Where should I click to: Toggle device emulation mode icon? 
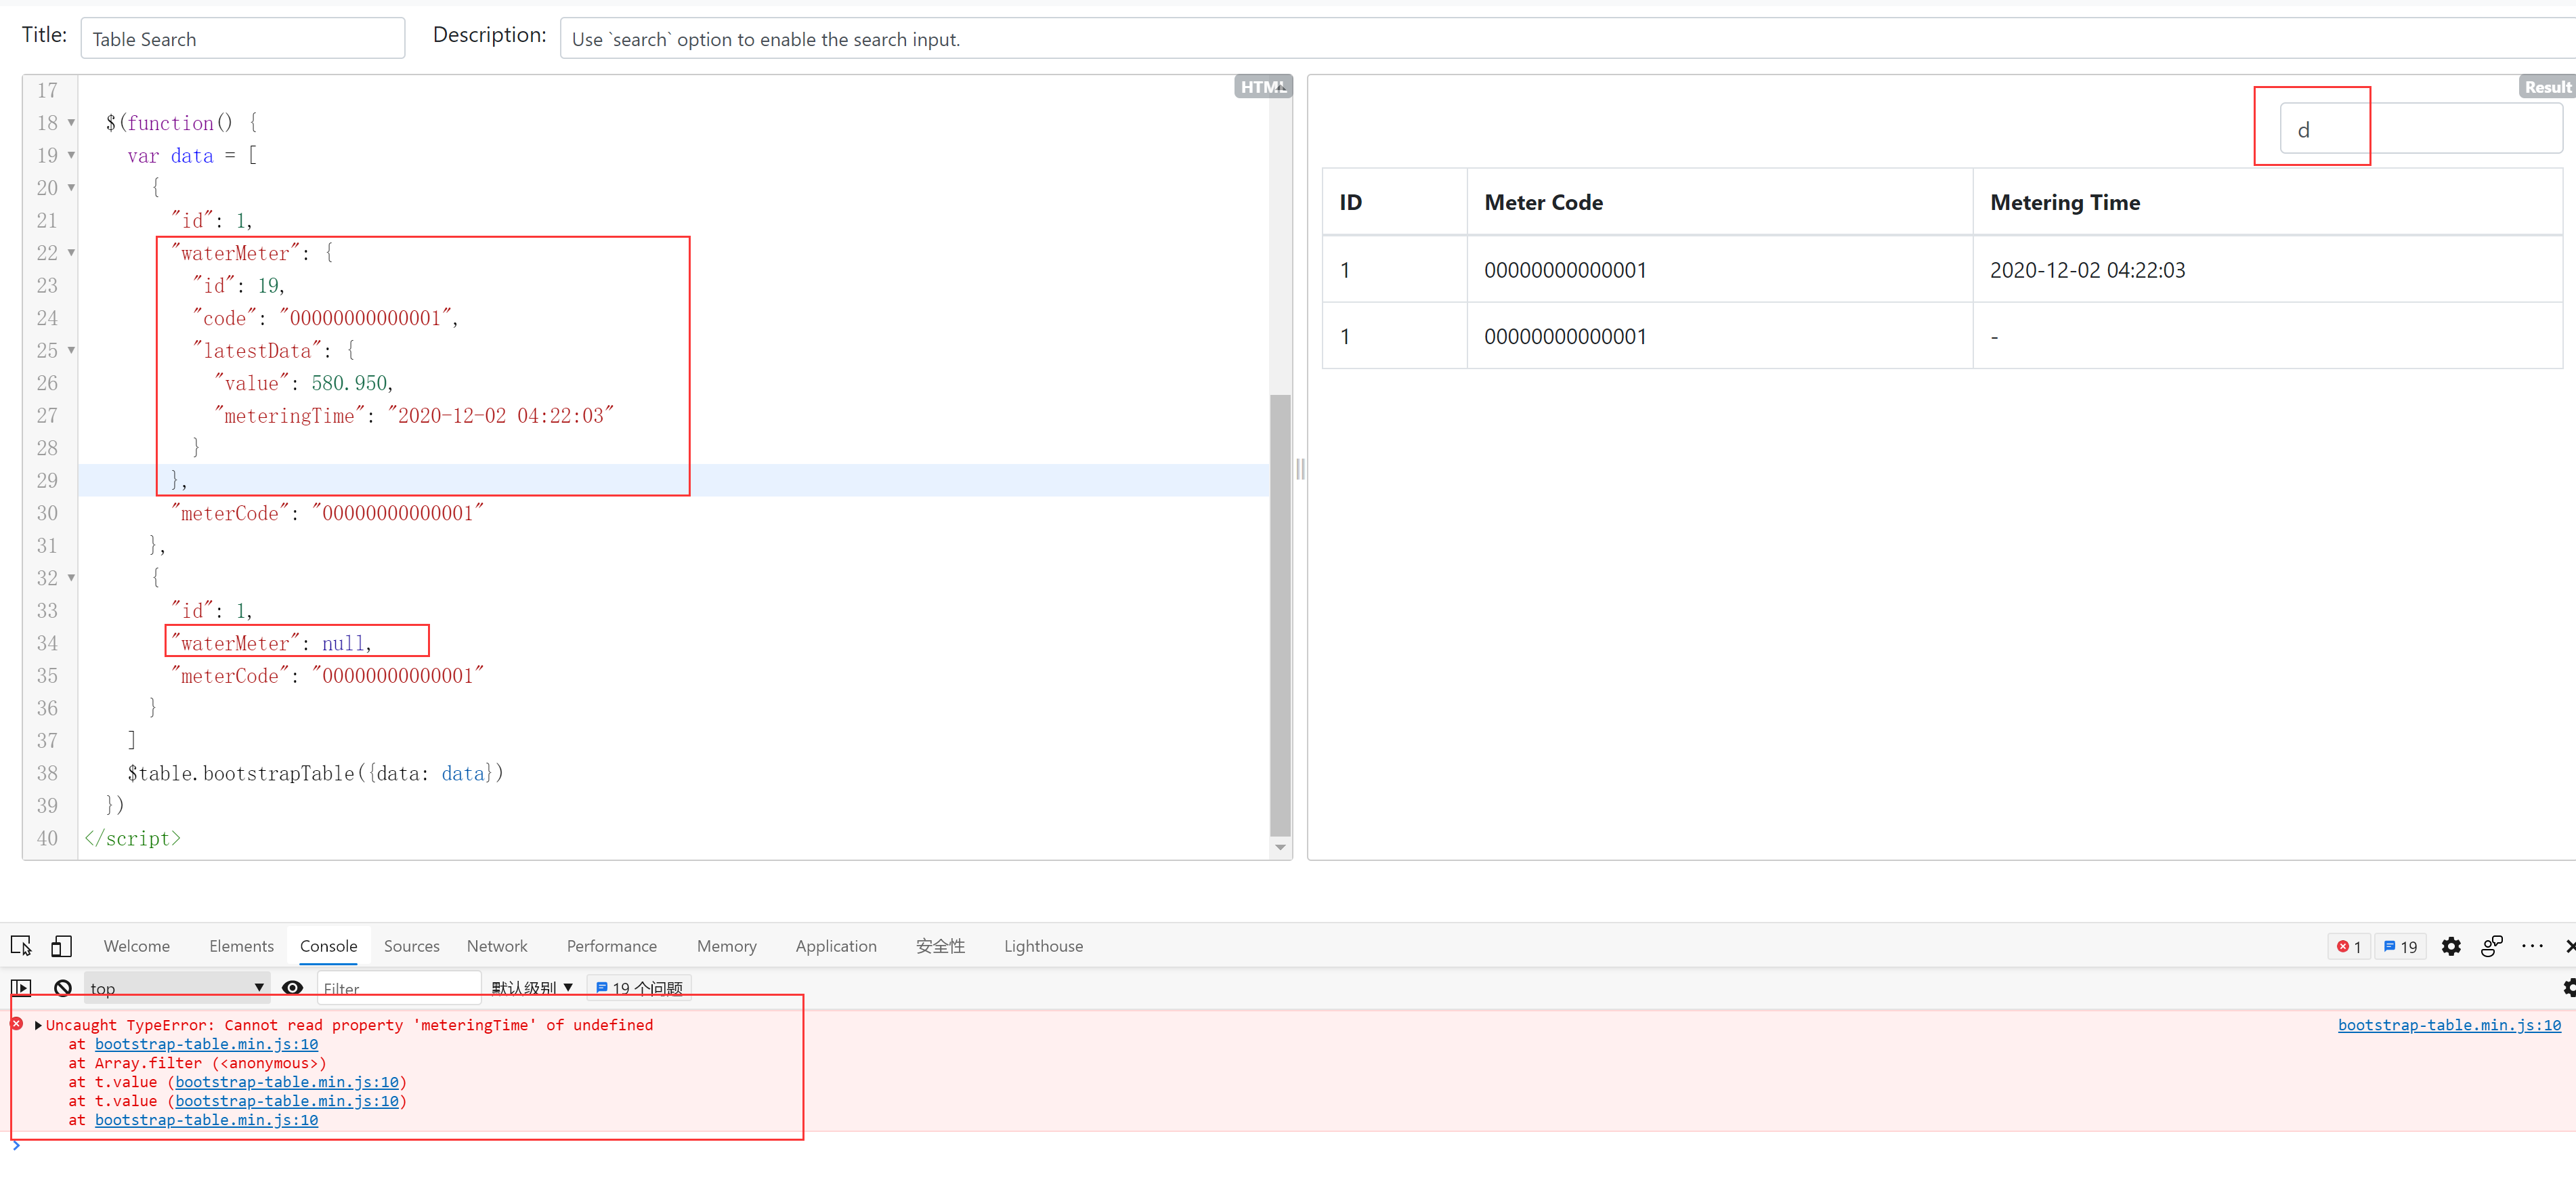(x=61, y=945)
